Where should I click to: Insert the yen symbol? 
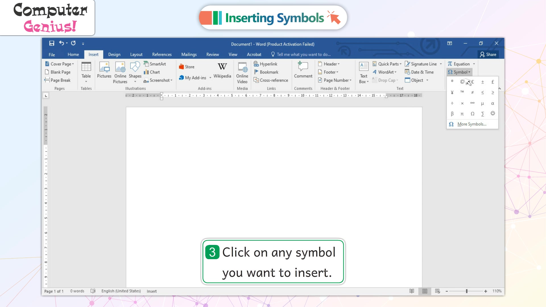[452, 92]
